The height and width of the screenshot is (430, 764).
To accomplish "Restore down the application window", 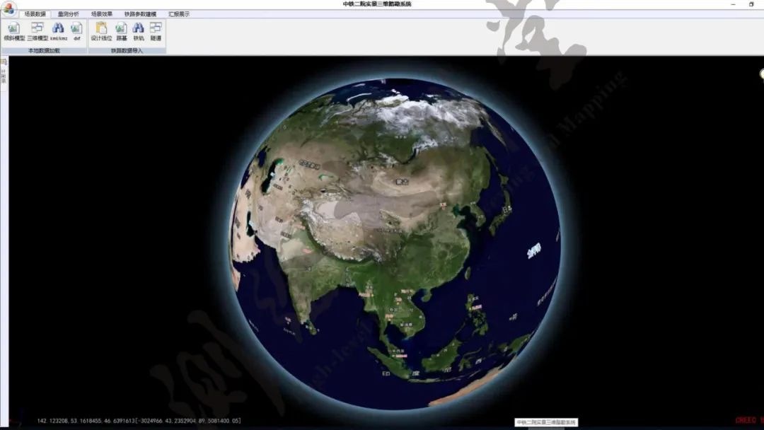I will (751, 4).
